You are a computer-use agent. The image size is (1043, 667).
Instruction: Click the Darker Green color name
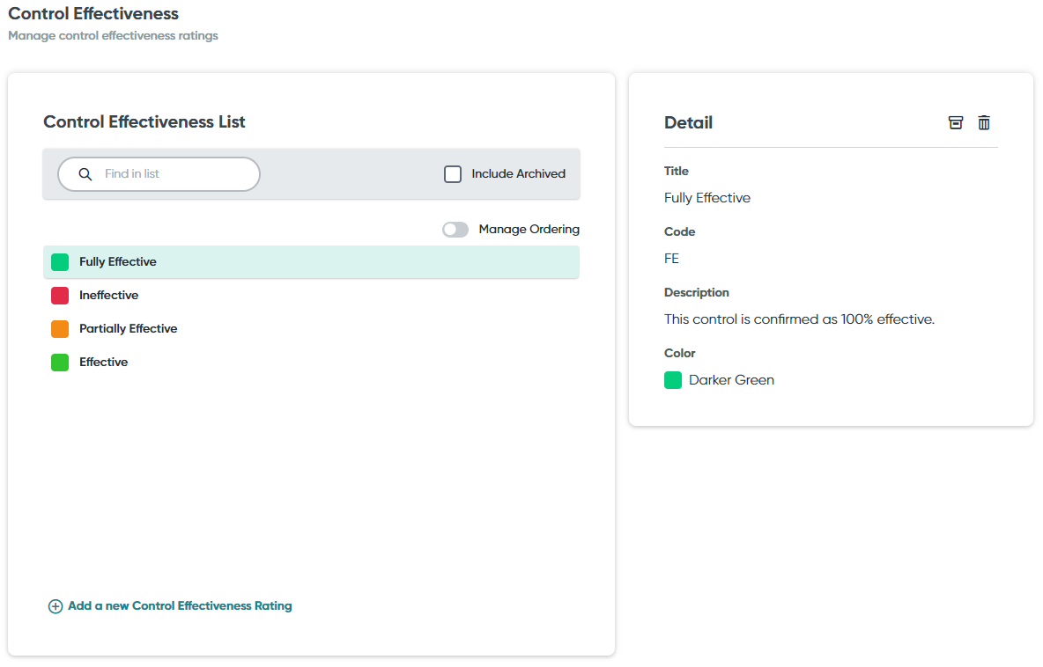[731, 380]
